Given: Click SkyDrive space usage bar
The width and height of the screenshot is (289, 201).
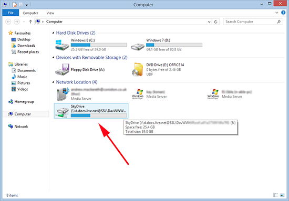Looking at the screenshot, I should [99, 115].
